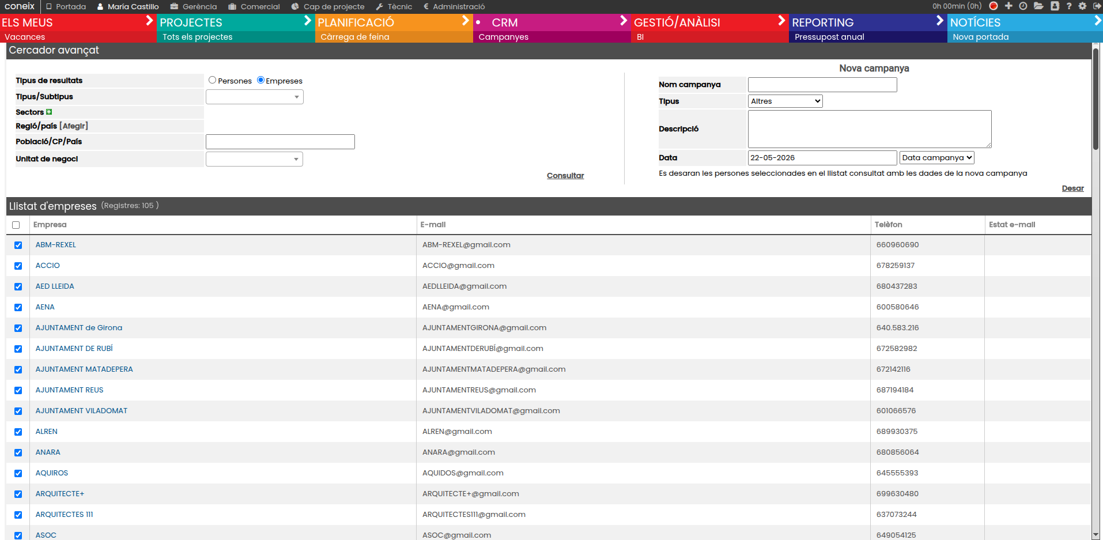Screen dimensions: 1103x540
Task: Open settings gear icon
Action: point(1082,6)
